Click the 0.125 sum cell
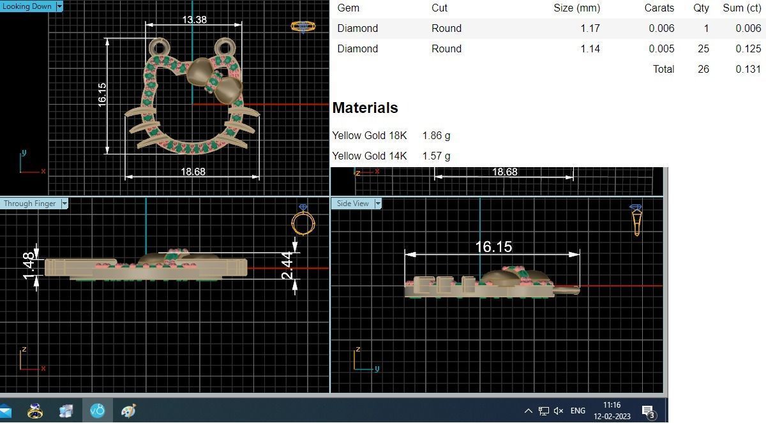 tap(748, 48)
